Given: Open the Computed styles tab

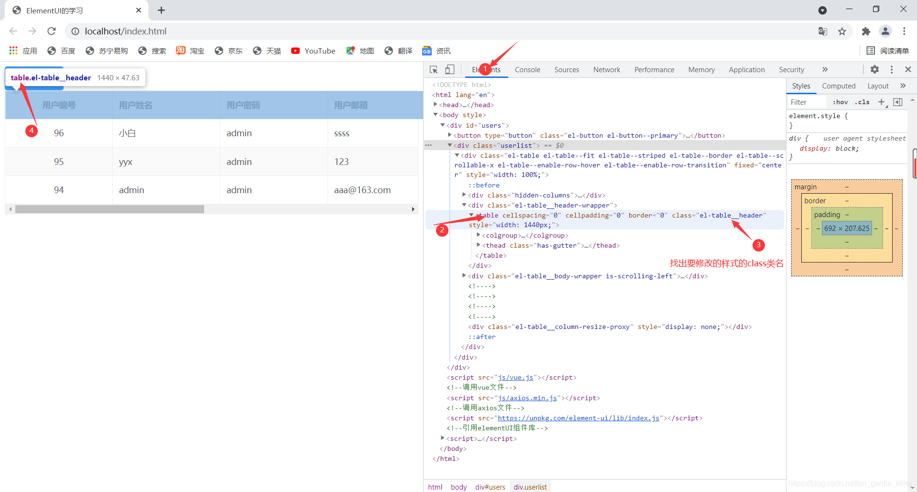Looking at the screenshot, I should (839, 86).
